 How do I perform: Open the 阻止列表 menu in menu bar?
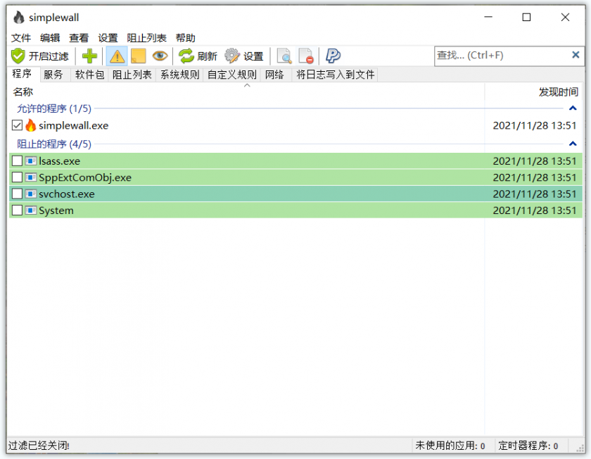[146, 38]
